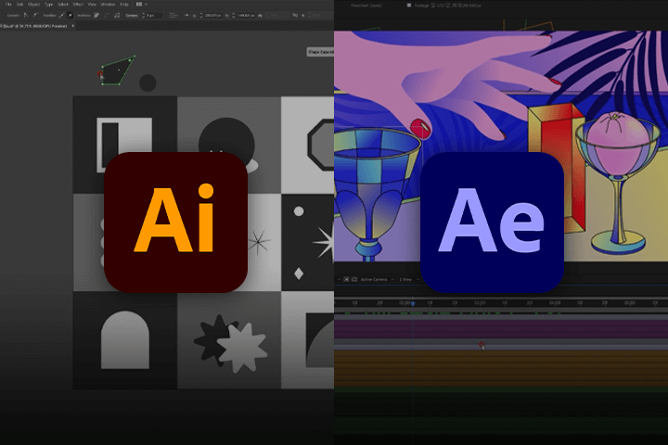
Task: Select the Illustrator document tab title
Action: (35, 26)
